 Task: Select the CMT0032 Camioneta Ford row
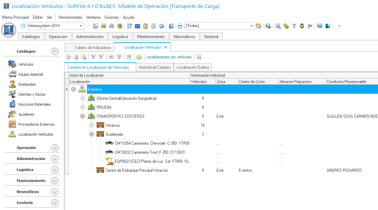[x=150, y=152]
